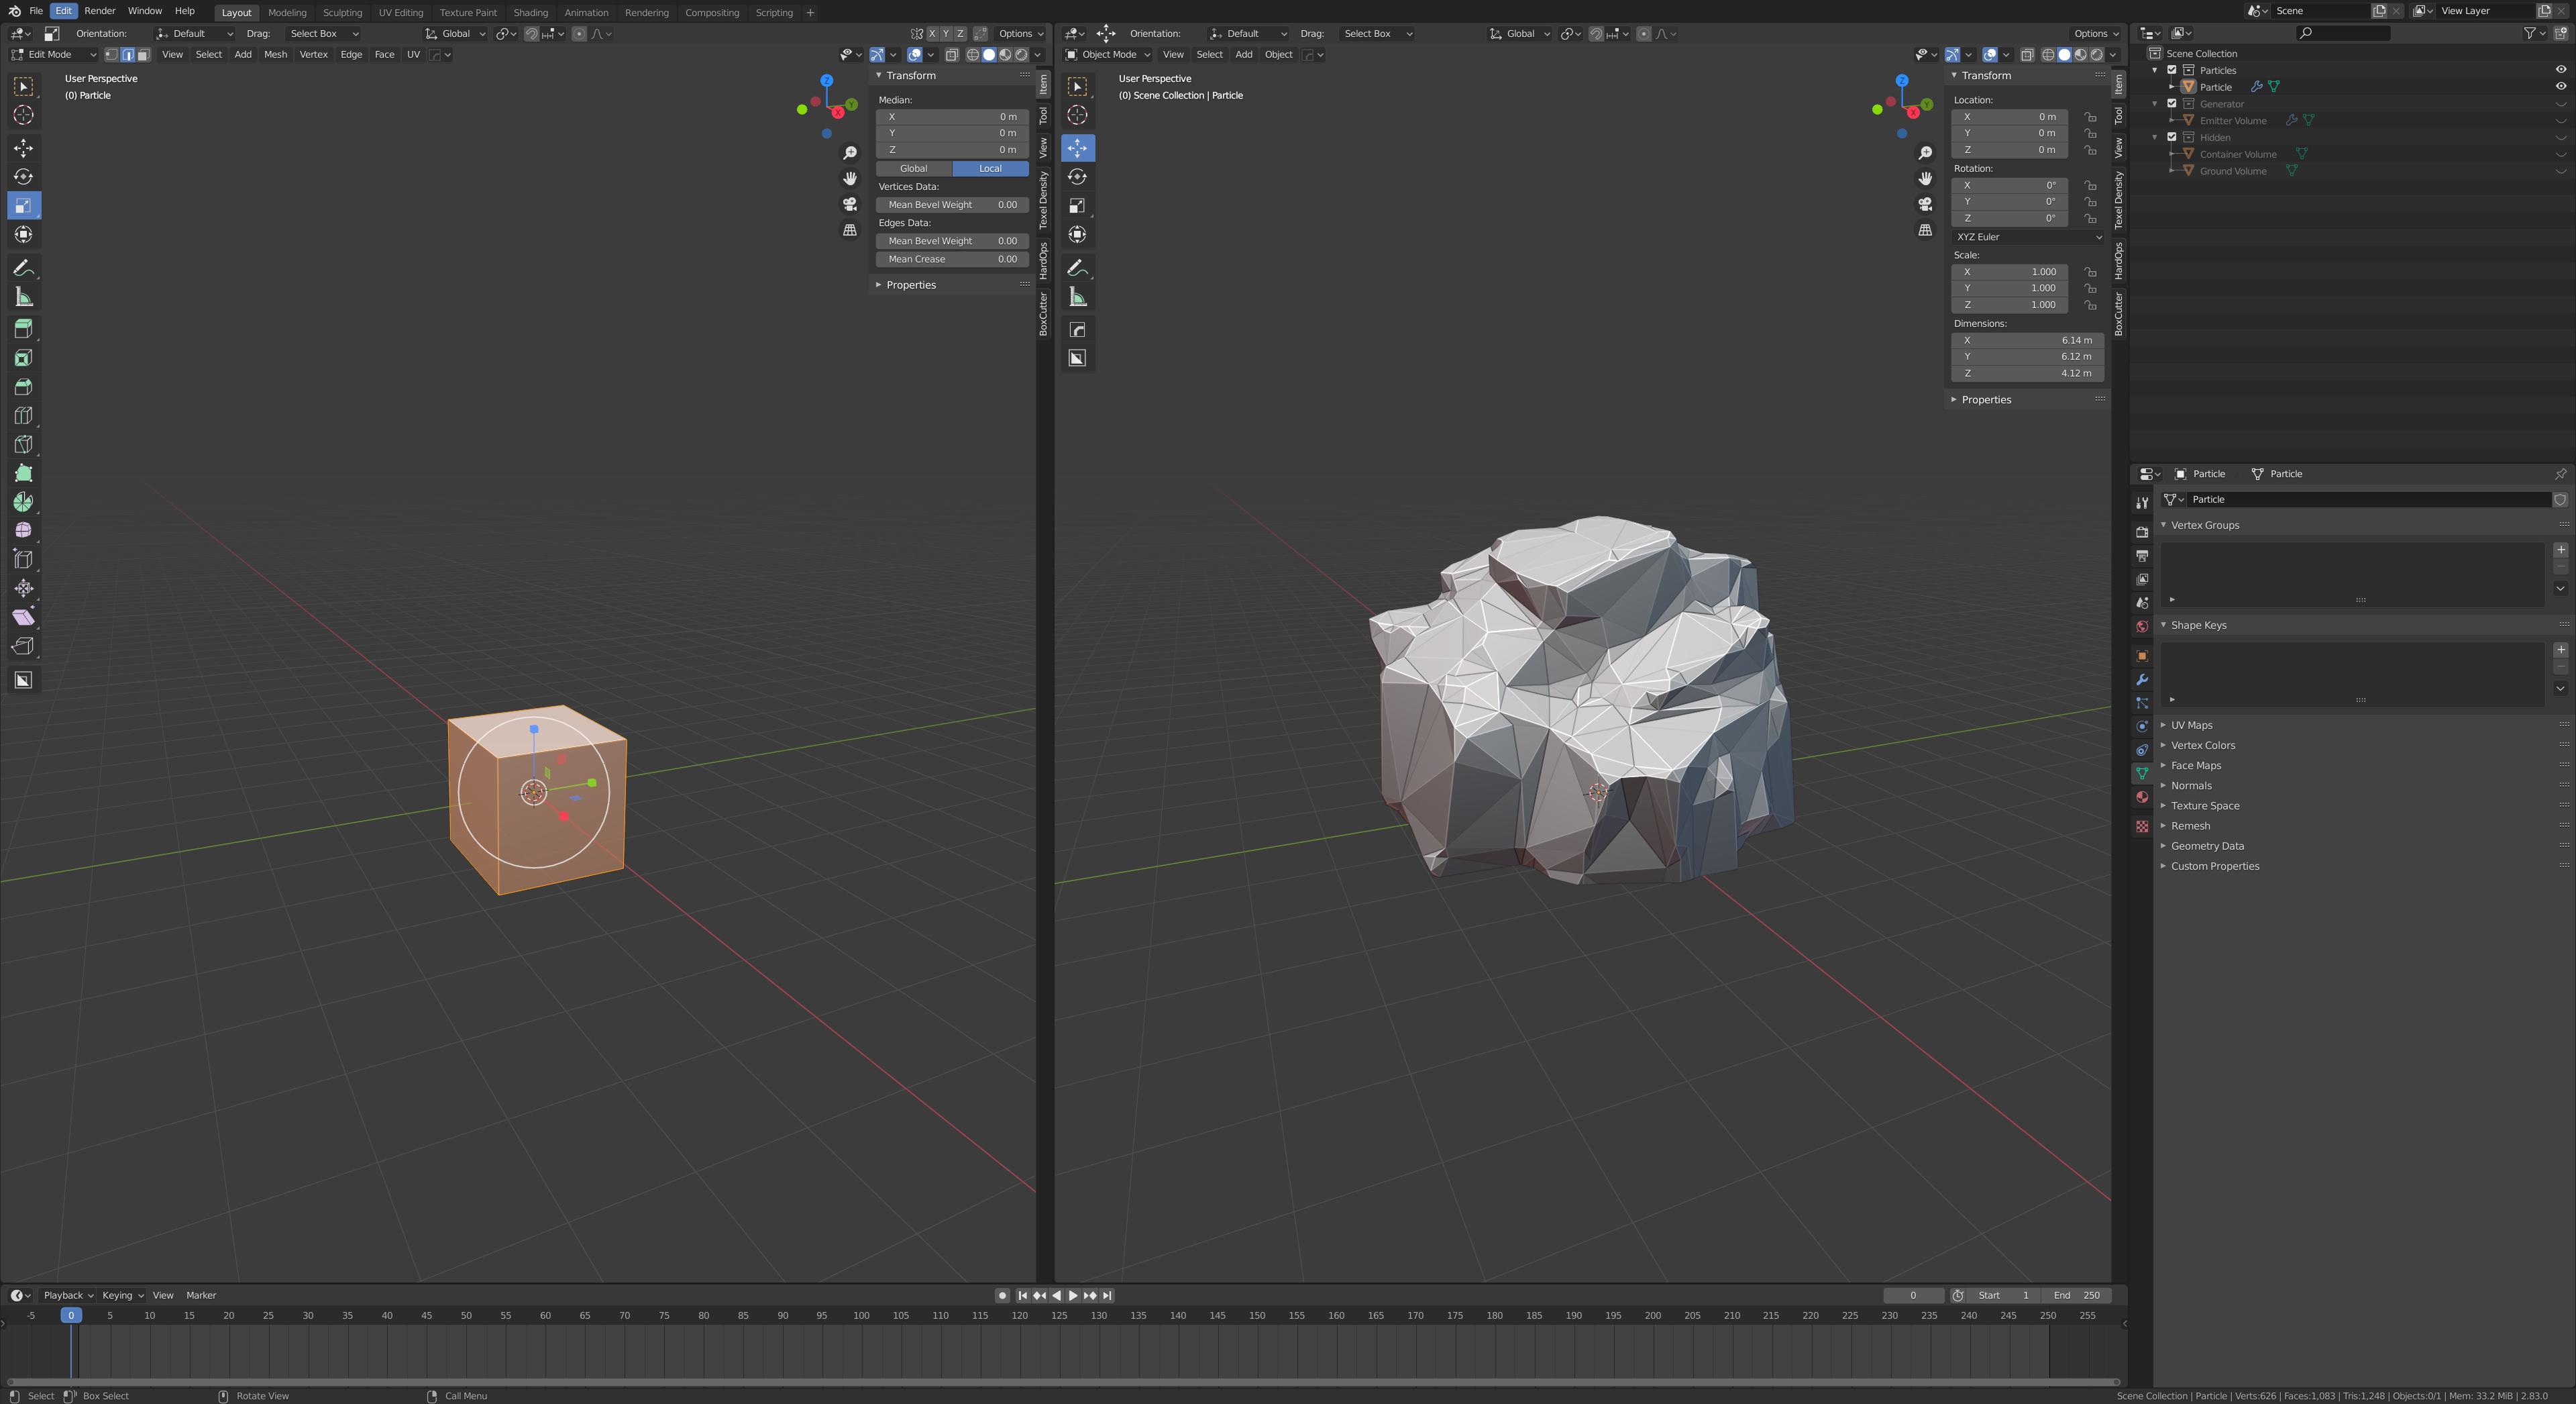Image resolution: width=2576 pixels, height=1404 pixels.
Task: Select the Measure tool in left viewport
Action: click(23, 297)
